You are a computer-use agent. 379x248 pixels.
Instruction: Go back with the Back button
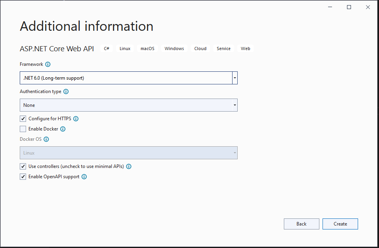(x=301, y=224)
